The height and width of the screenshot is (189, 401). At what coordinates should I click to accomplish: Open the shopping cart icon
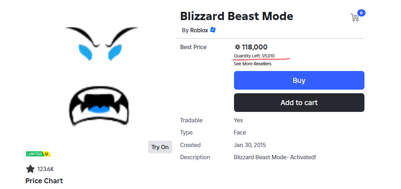pyautogui.click(x=354, y=18)
